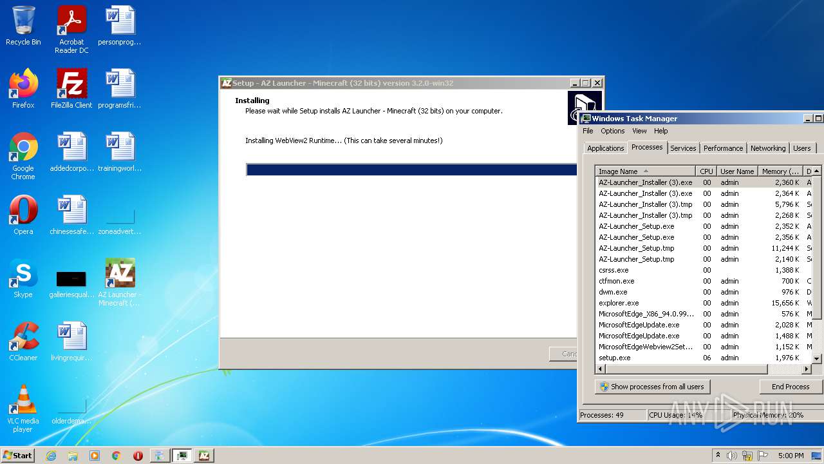Switch to the Users tab

click(x=801, y=148)
